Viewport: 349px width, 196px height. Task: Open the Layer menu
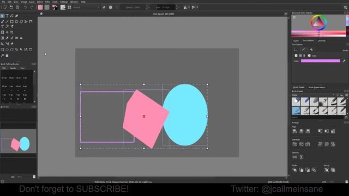[32, 2]
